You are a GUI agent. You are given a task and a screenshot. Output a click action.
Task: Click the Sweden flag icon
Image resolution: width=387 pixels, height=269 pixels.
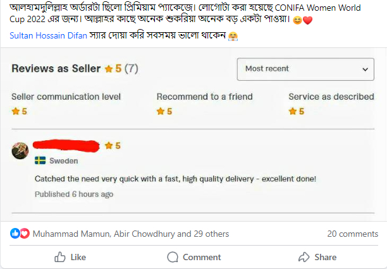[40, 160]
